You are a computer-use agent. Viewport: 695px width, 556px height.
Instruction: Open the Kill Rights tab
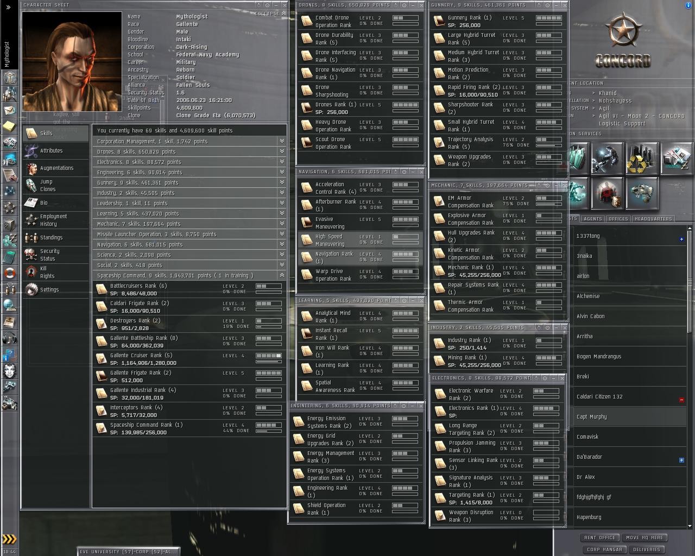[55, 272]
